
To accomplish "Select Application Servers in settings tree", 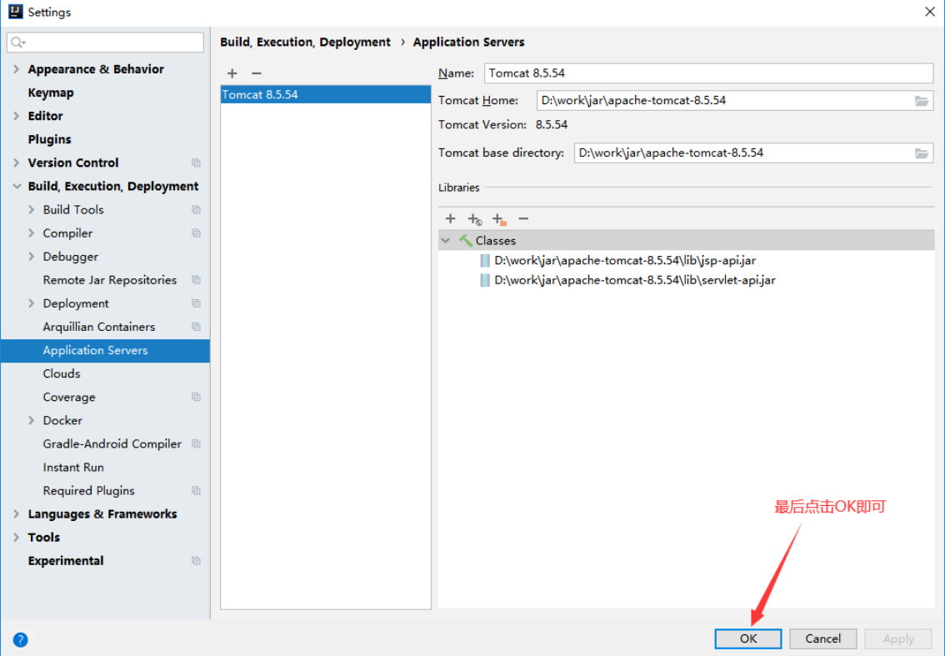I will point(106,351).
